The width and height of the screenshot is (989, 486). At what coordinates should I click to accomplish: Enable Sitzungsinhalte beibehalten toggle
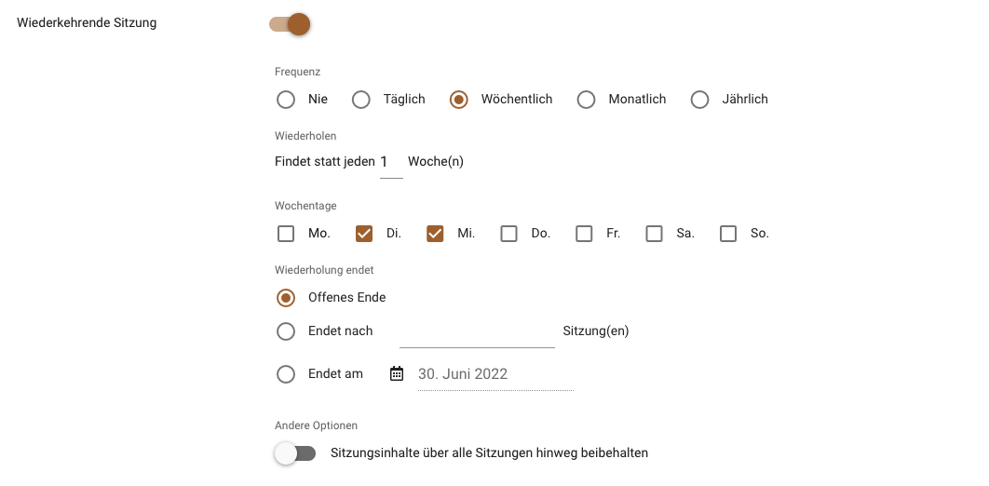tap(295, 453)
